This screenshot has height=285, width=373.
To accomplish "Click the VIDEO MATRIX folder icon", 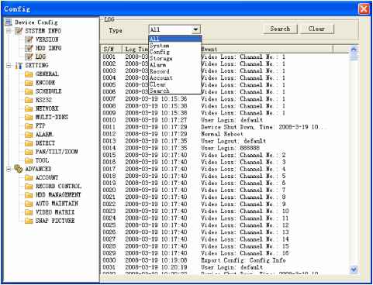I will pyautogui.click(x=29, y=212).
